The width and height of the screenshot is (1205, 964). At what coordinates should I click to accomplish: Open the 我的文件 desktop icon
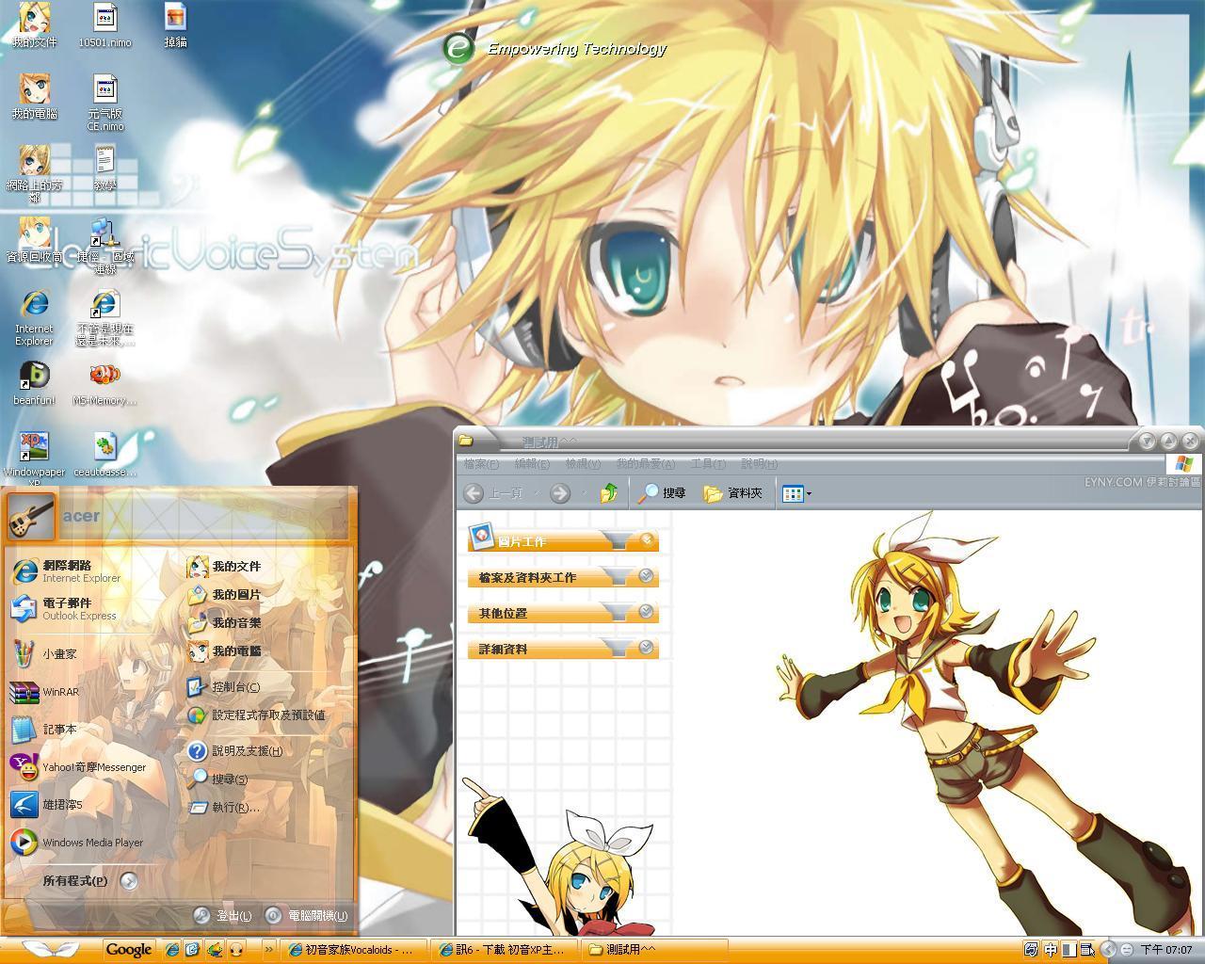point(34,25)
